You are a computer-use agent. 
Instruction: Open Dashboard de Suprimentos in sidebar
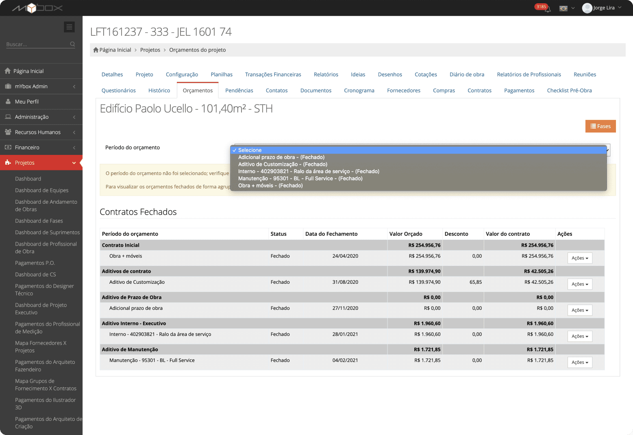point(47,233)
